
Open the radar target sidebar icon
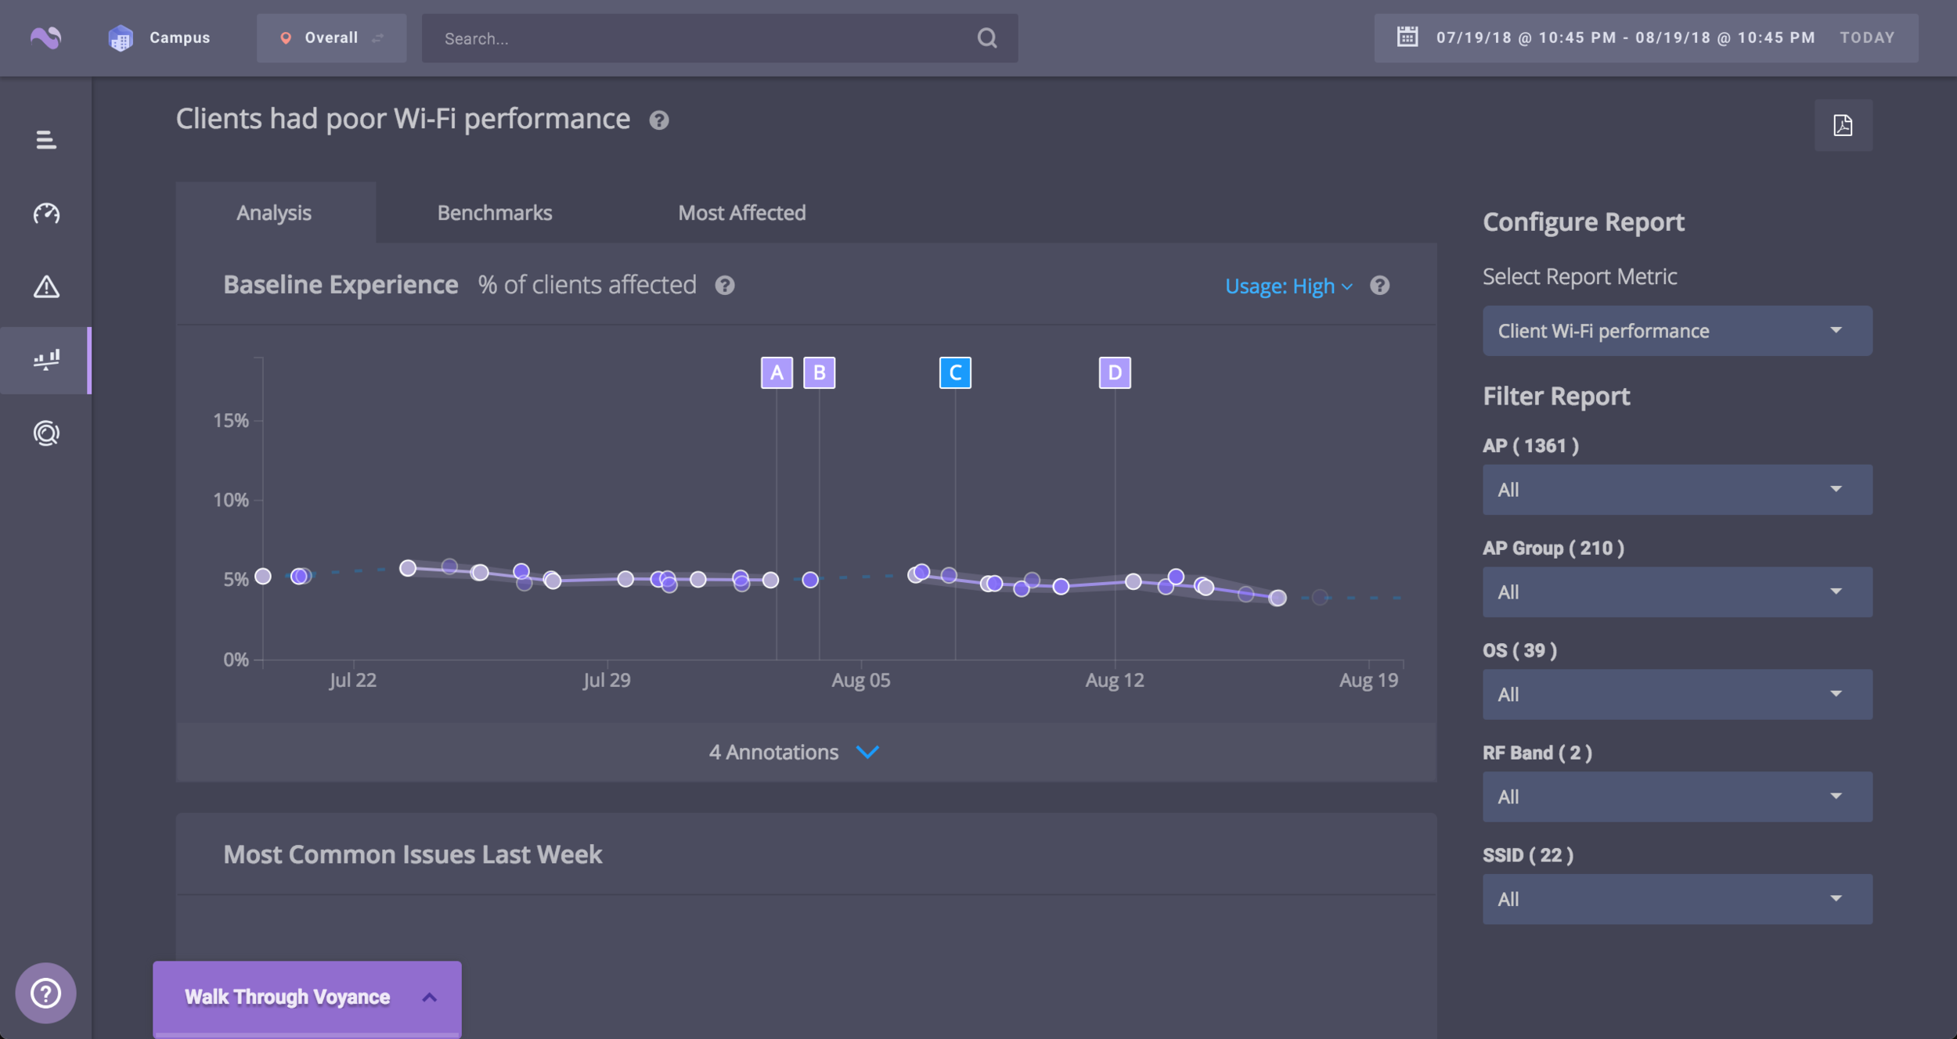pyautogui.click(x=46, y=433)
